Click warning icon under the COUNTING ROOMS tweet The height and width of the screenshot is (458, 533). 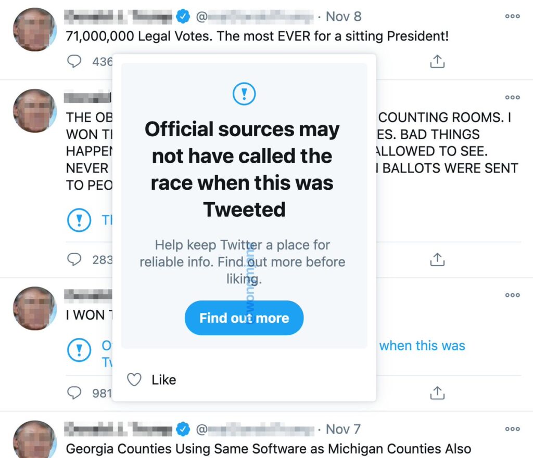tap(79, 220)
